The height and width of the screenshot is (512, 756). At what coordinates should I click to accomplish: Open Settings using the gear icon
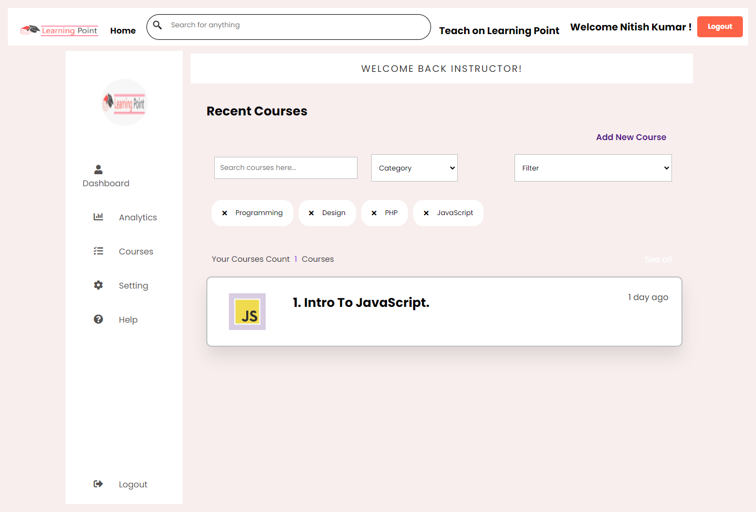pyautogui.click(x=98, y=285)
